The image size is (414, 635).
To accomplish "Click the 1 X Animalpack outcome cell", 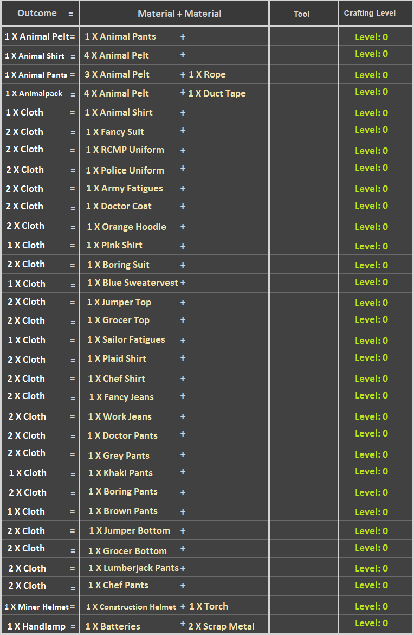I will [x=34, y=94].
